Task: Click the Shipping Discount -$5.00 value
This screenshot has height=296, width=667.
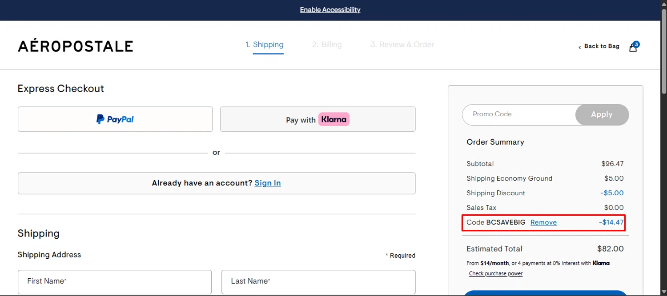Action: tap(612, 193)
